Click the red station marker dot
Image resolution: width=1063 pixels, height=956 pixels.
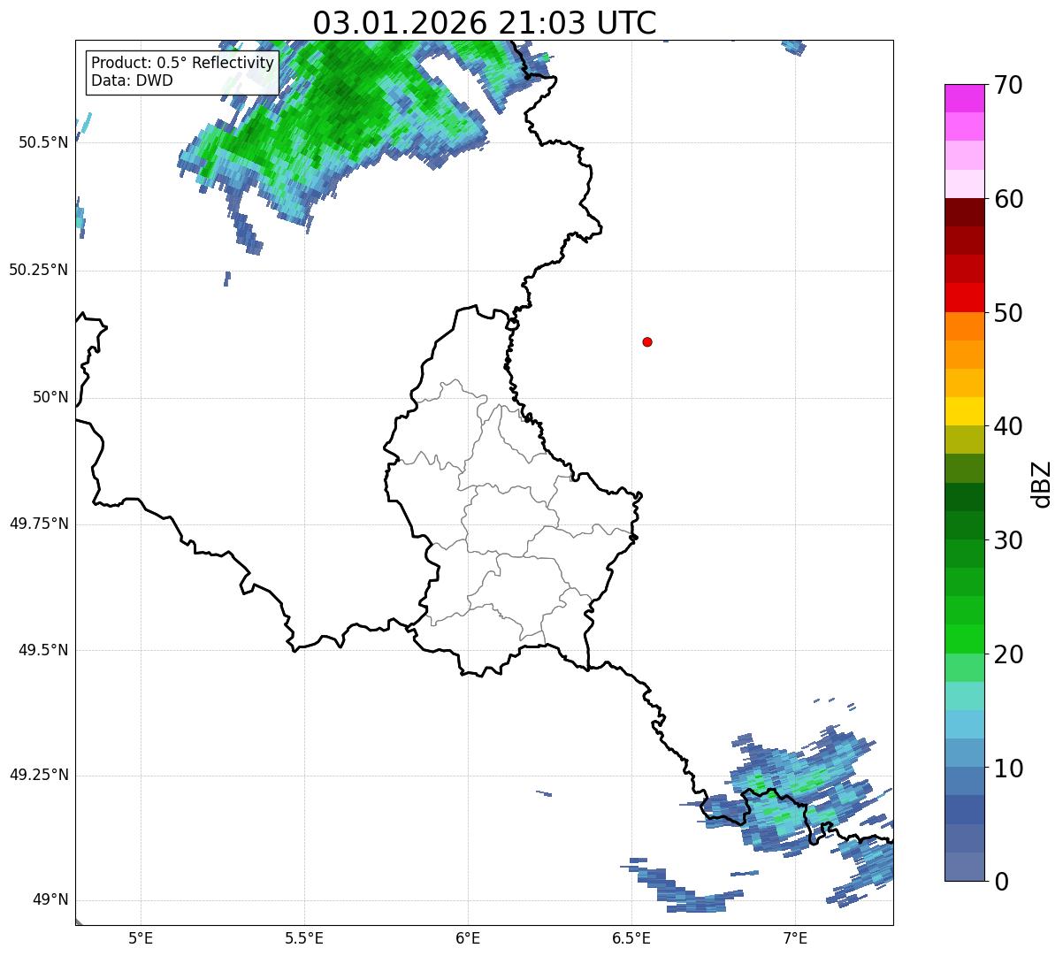click(647, 341)
